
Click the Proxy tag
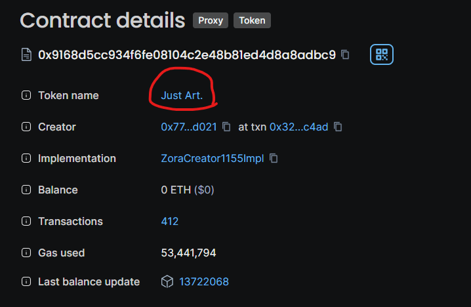(211, 20)
